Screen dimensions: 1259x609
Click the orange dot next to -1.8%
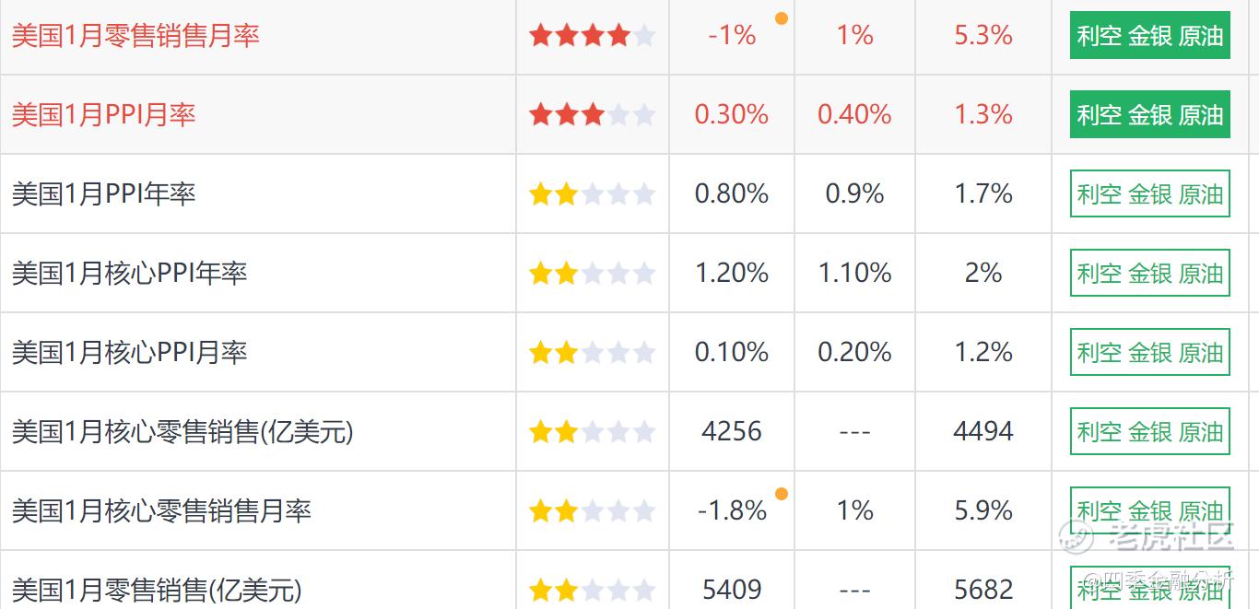[782, 494]
